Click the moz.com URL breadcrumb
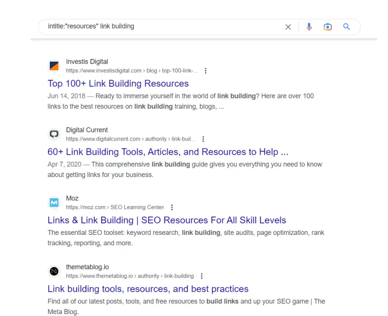This screenshot has height=316, width=388. click(x=115, y=207)
